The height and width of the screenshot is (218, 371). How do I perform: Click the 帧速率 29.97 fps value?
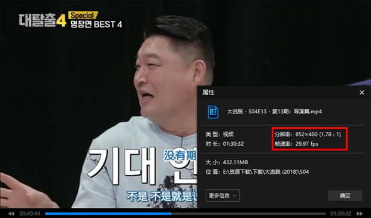tap(296, 144)
